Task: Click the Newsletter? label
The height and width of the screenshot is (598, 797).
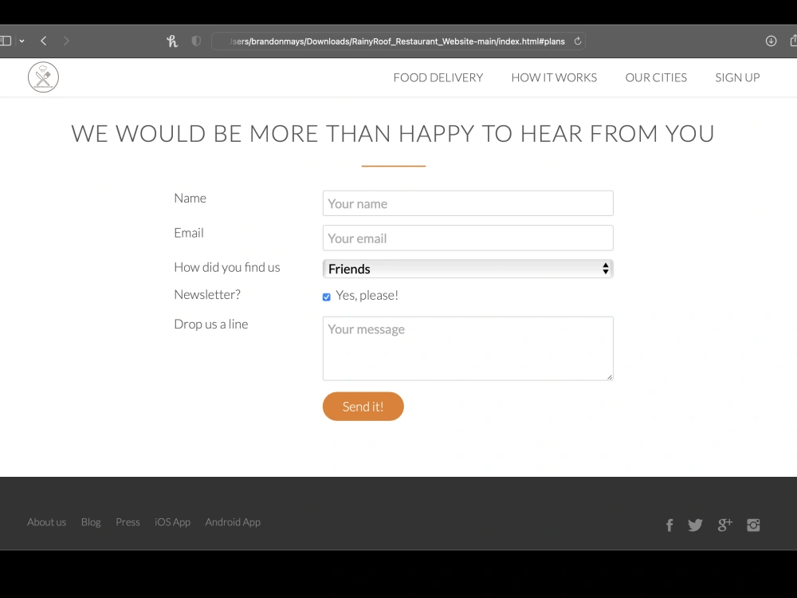Action: pyautogui.click(x=207, y=294)
